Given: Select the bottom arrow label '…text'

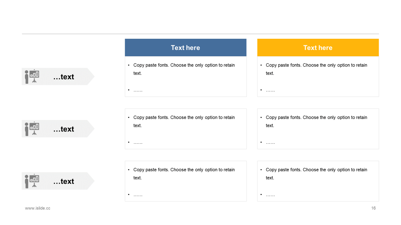Looking at the screenshot, I should pyautogui.click(x=64, y=181).
